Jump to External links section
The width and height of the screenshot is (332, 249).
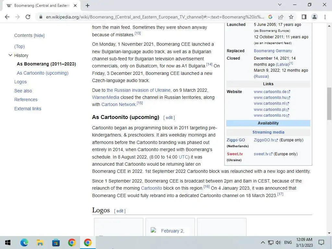click(28, 109)
